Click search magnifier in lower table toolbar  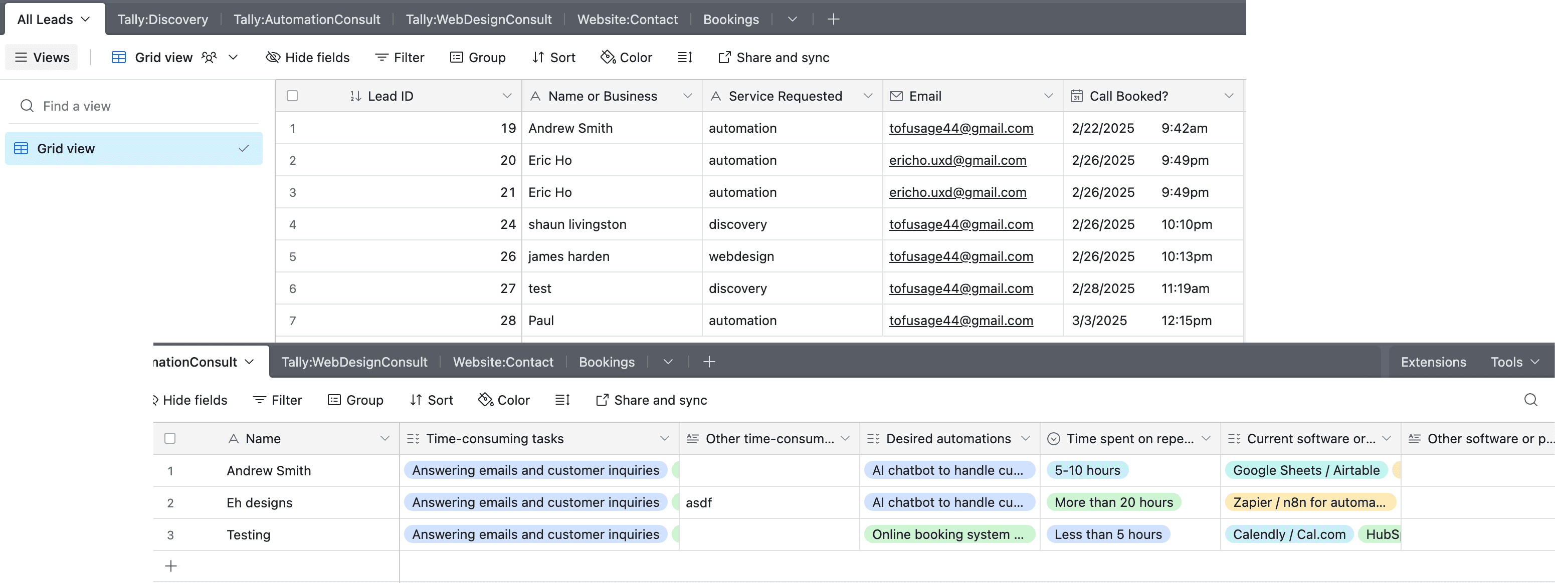pos(1530,400)
